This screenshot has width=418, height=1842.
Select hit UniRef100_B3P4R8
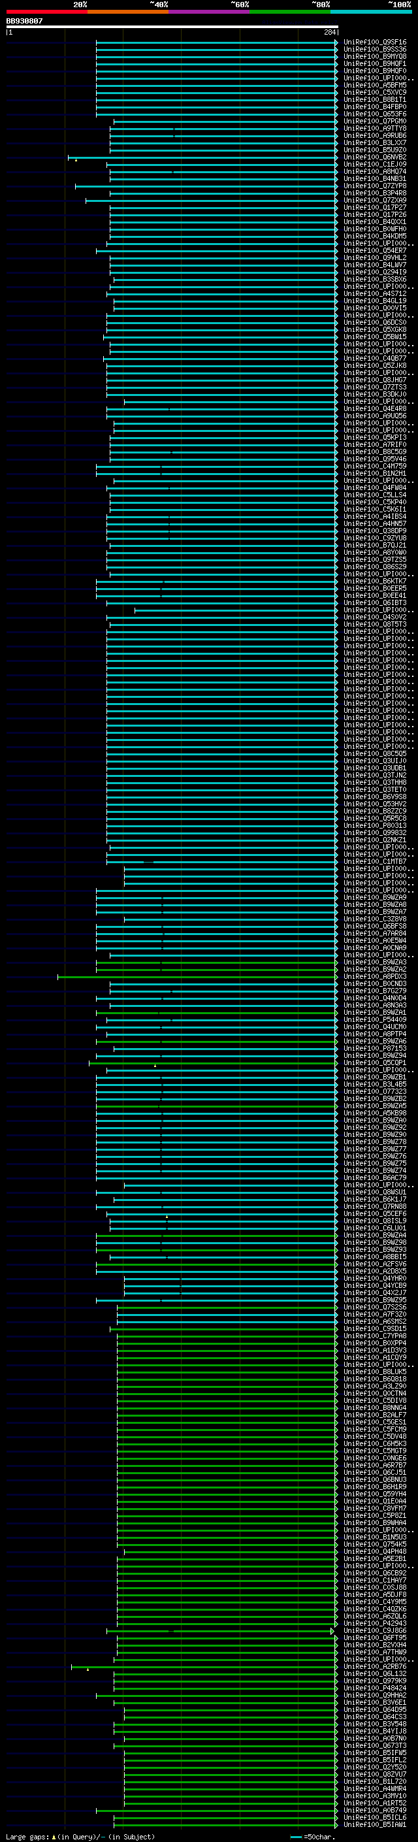click(375, 193)
